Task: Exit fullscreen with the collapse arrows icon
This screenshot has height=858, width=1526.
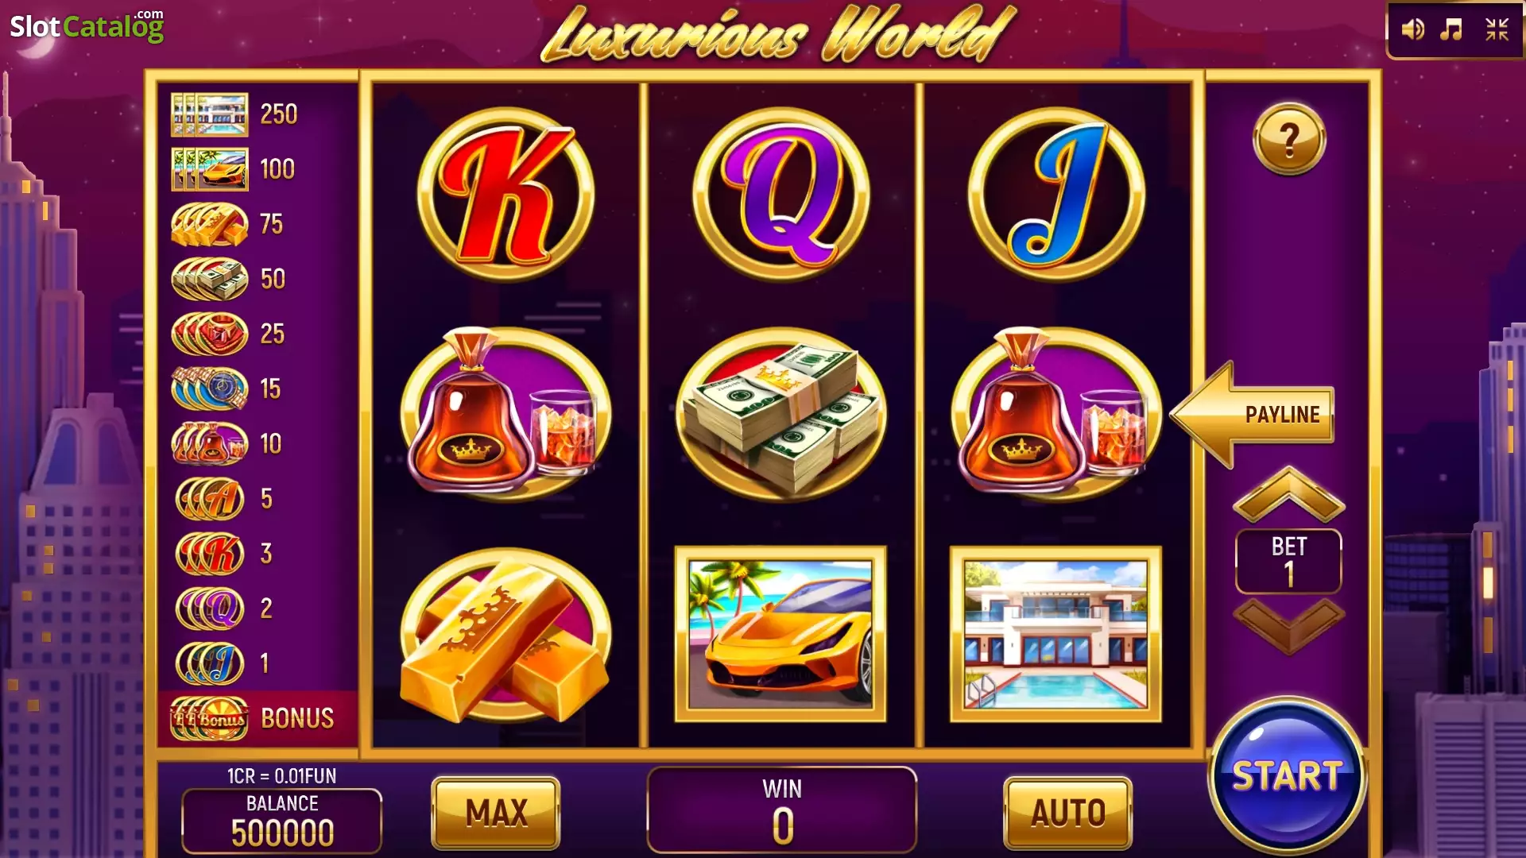Action: [1497, 30]
